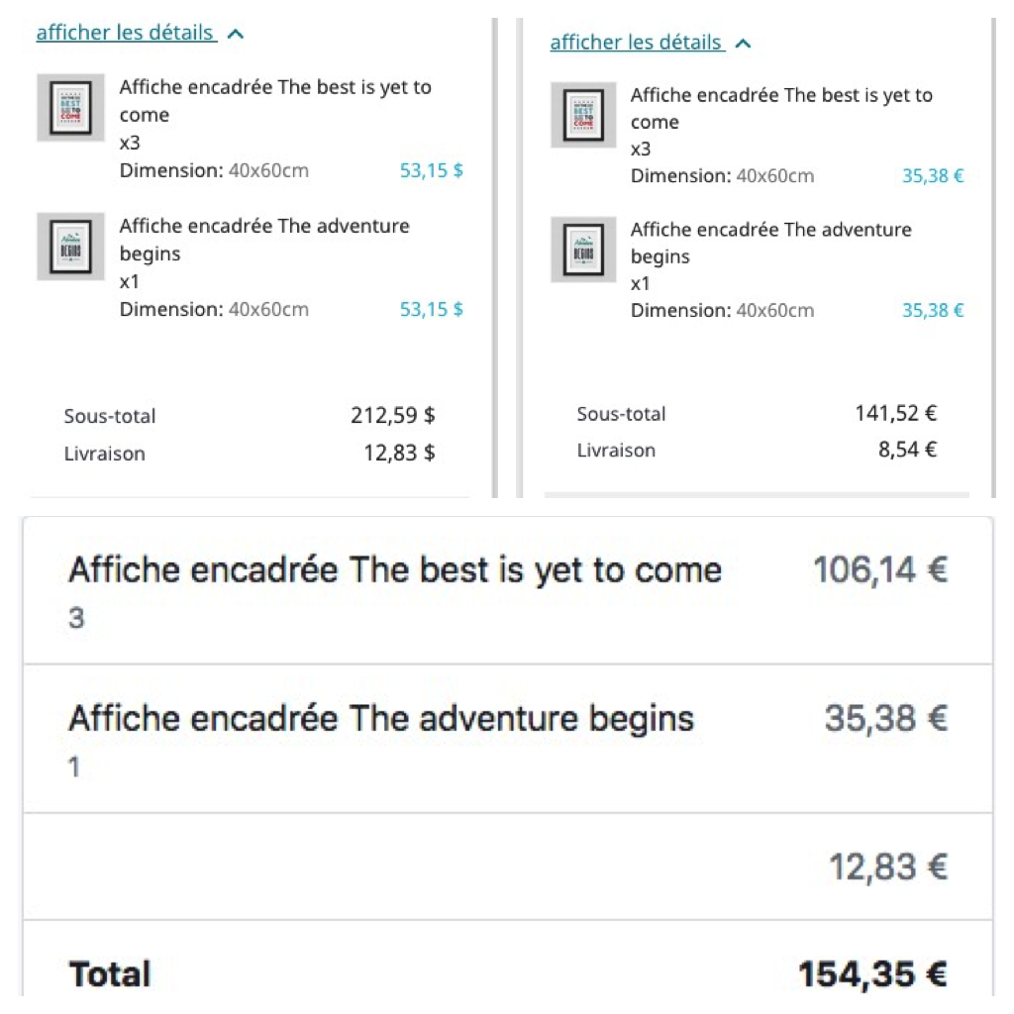Click the 53,15 $ price for 'The best is yet to come'
This screenshot has width=1014, height=1014.
click(431, 170)
